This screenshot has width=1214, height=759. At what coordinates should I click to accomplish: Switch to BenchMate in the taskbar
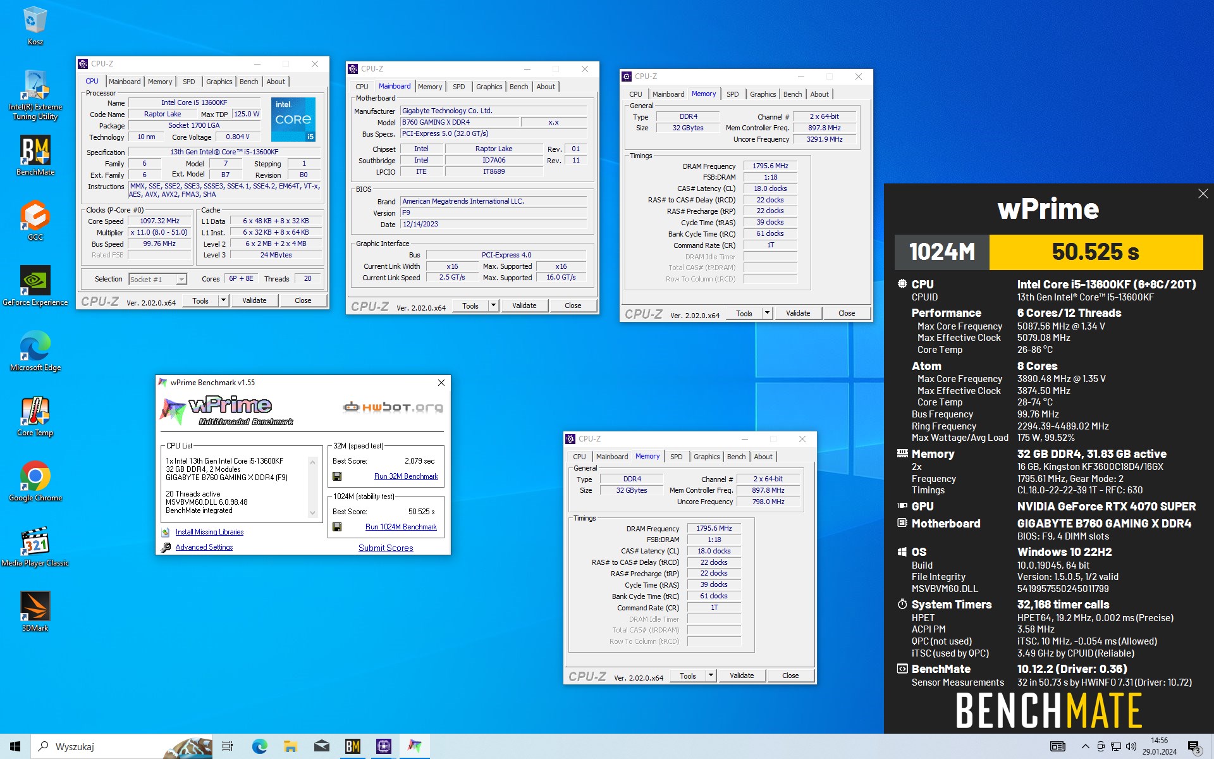(352, 746)
